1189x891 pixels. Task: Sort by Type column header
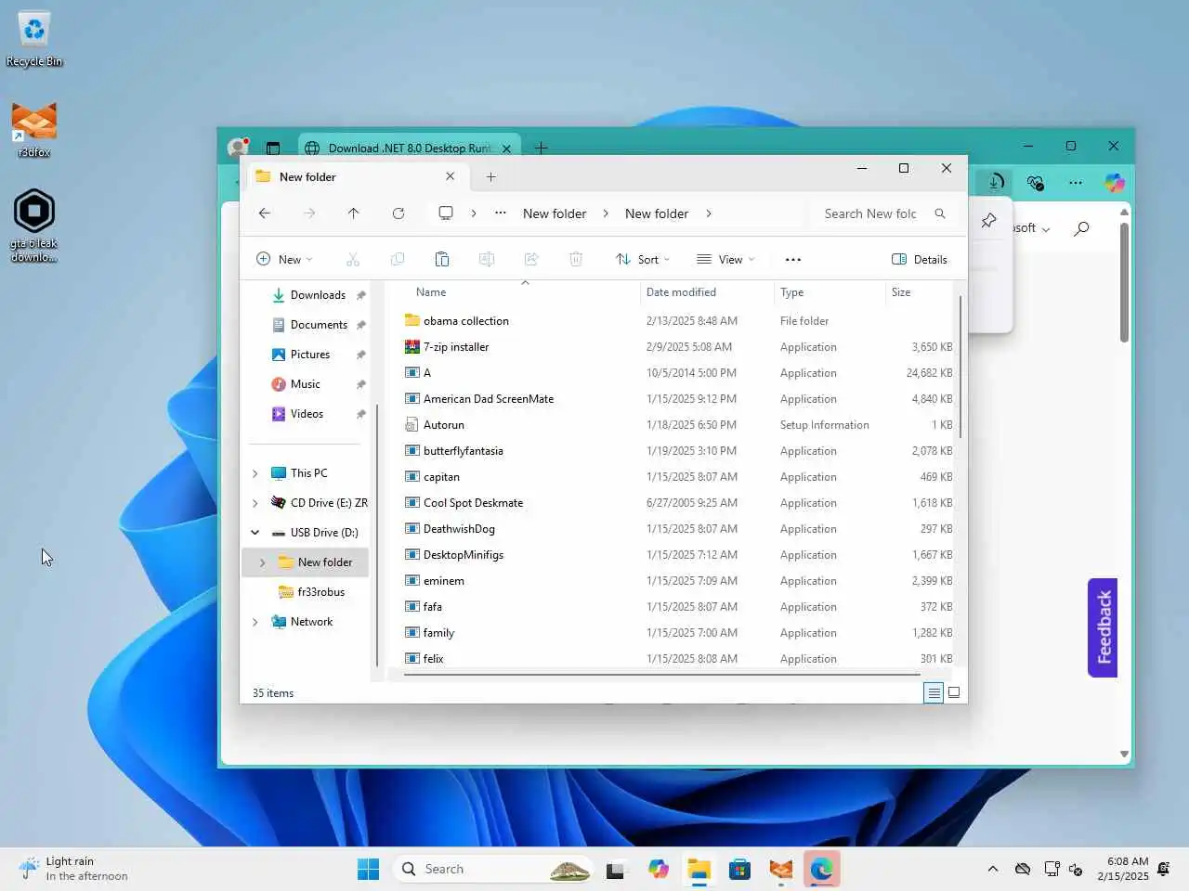(792, 292)
